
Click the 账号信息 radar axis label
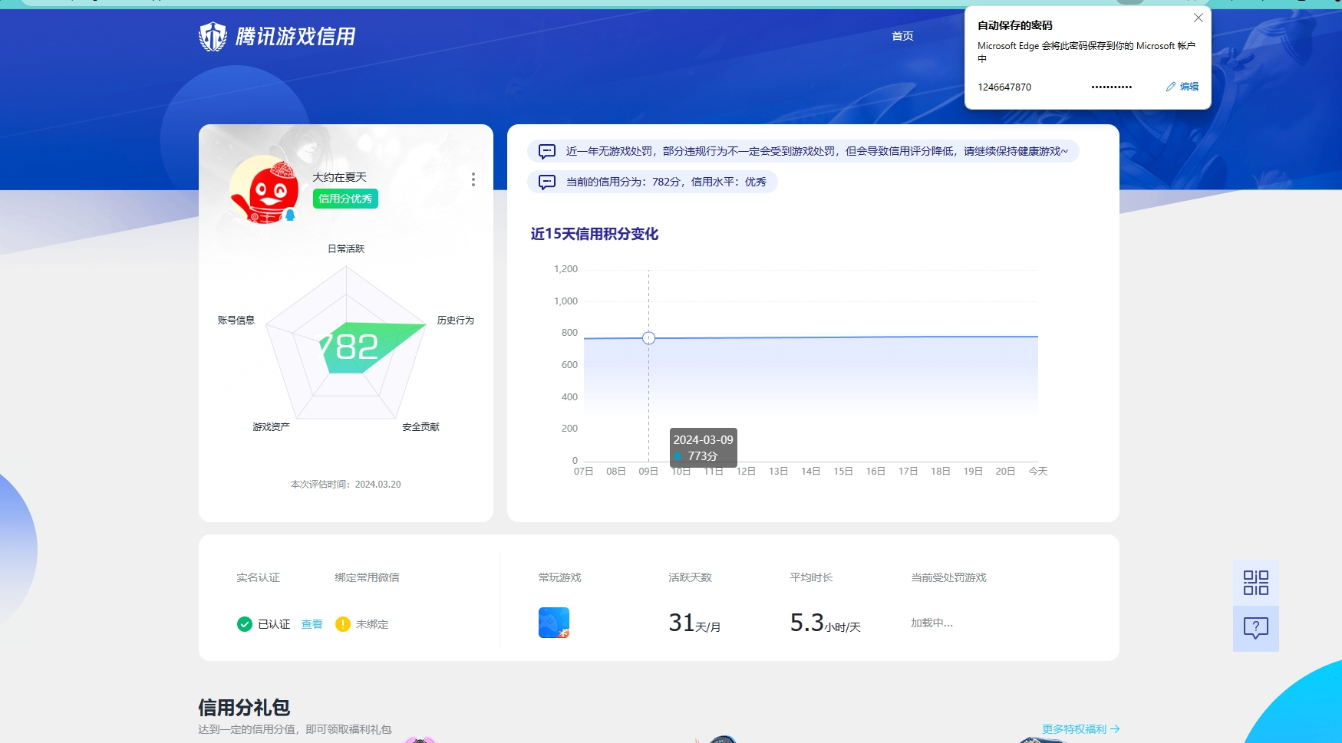tap(236, 321)
